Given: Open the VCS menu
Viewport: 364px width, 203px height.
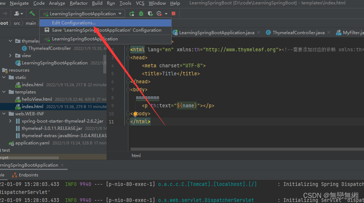Looking at the screenshot, I should pos(140,3).
